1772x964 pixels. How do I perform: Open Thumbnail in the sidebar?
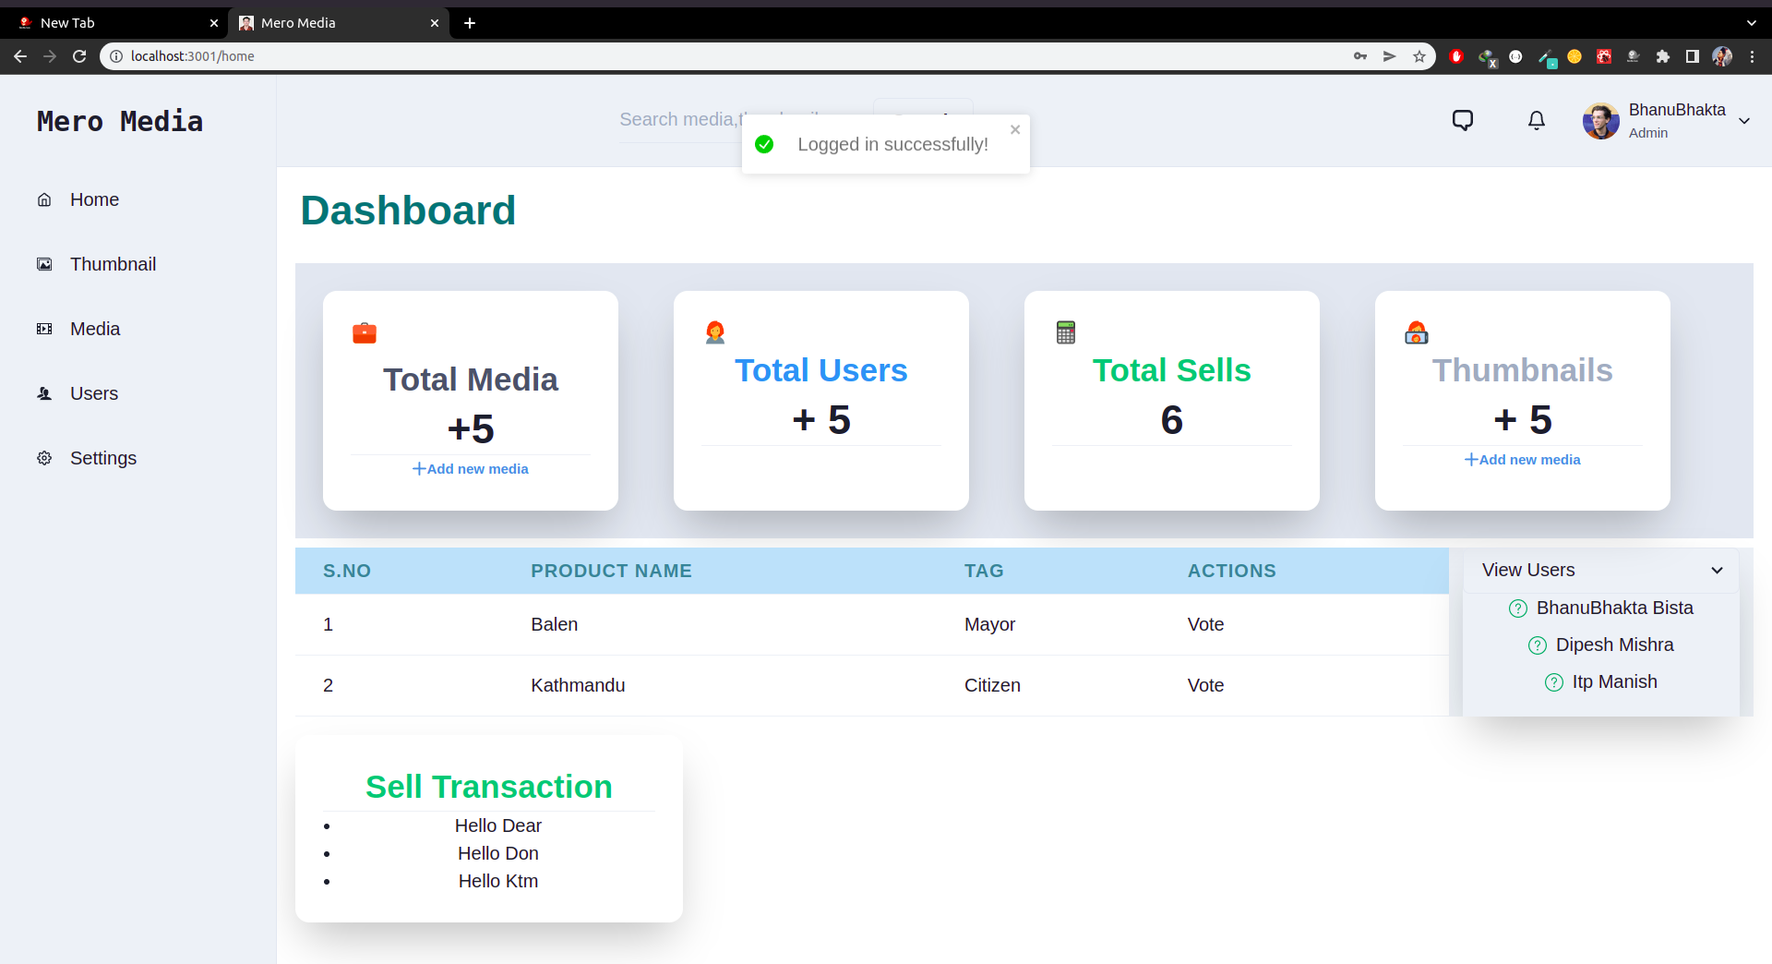coord(113,264)
